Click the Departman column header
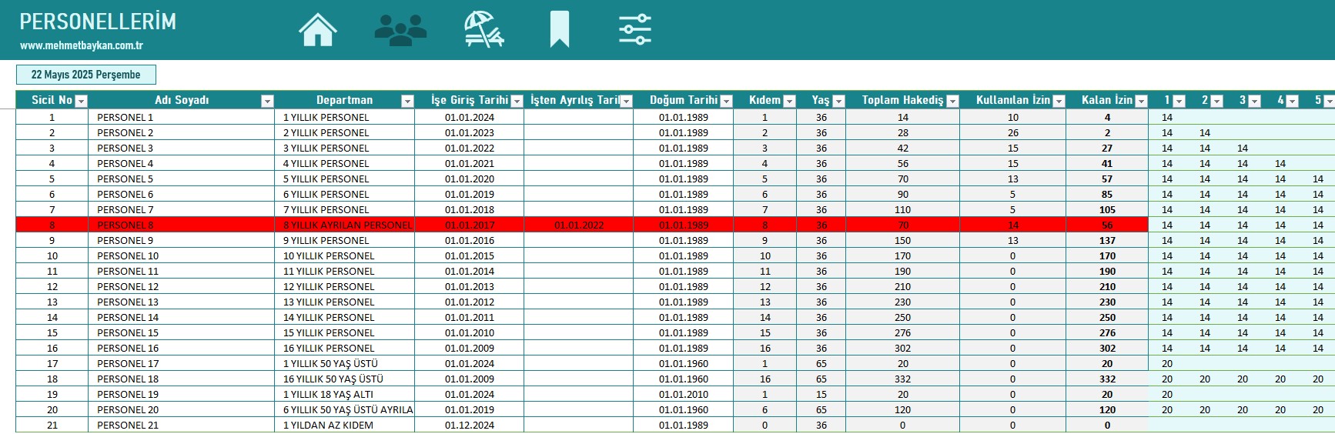Screen dimensions: 1335x434 coord(344,100)
